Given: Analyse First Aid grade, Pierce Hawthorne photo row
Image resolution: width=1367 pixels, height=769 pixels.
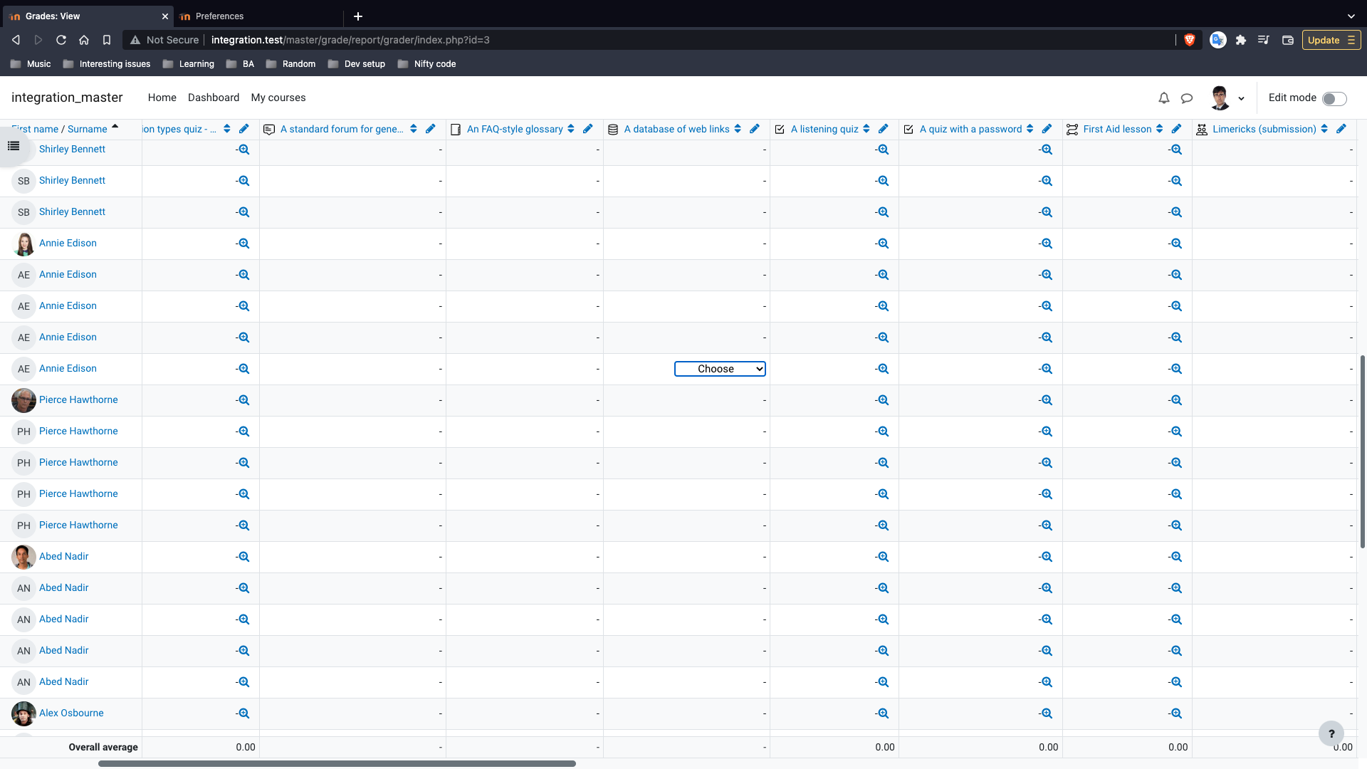Looking at the screenshot, I should tap(1176, 400).
